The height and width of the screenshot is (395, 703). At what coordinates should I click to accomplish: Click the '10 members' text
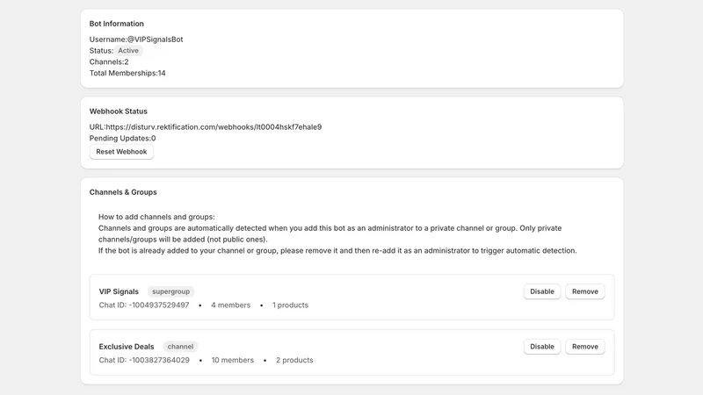point(233,360)
